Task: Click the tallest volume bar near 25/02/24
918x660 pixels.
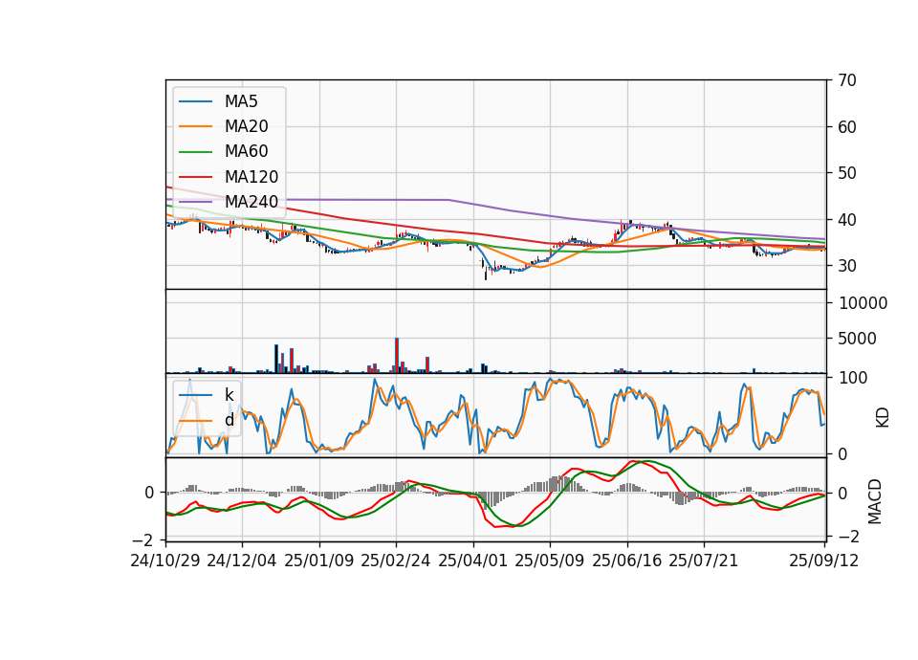Action: click(397, 356)
